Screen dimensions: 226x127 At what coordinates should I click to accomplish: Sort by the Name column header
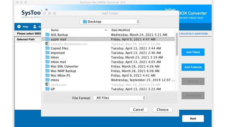(x=55, y=30)
